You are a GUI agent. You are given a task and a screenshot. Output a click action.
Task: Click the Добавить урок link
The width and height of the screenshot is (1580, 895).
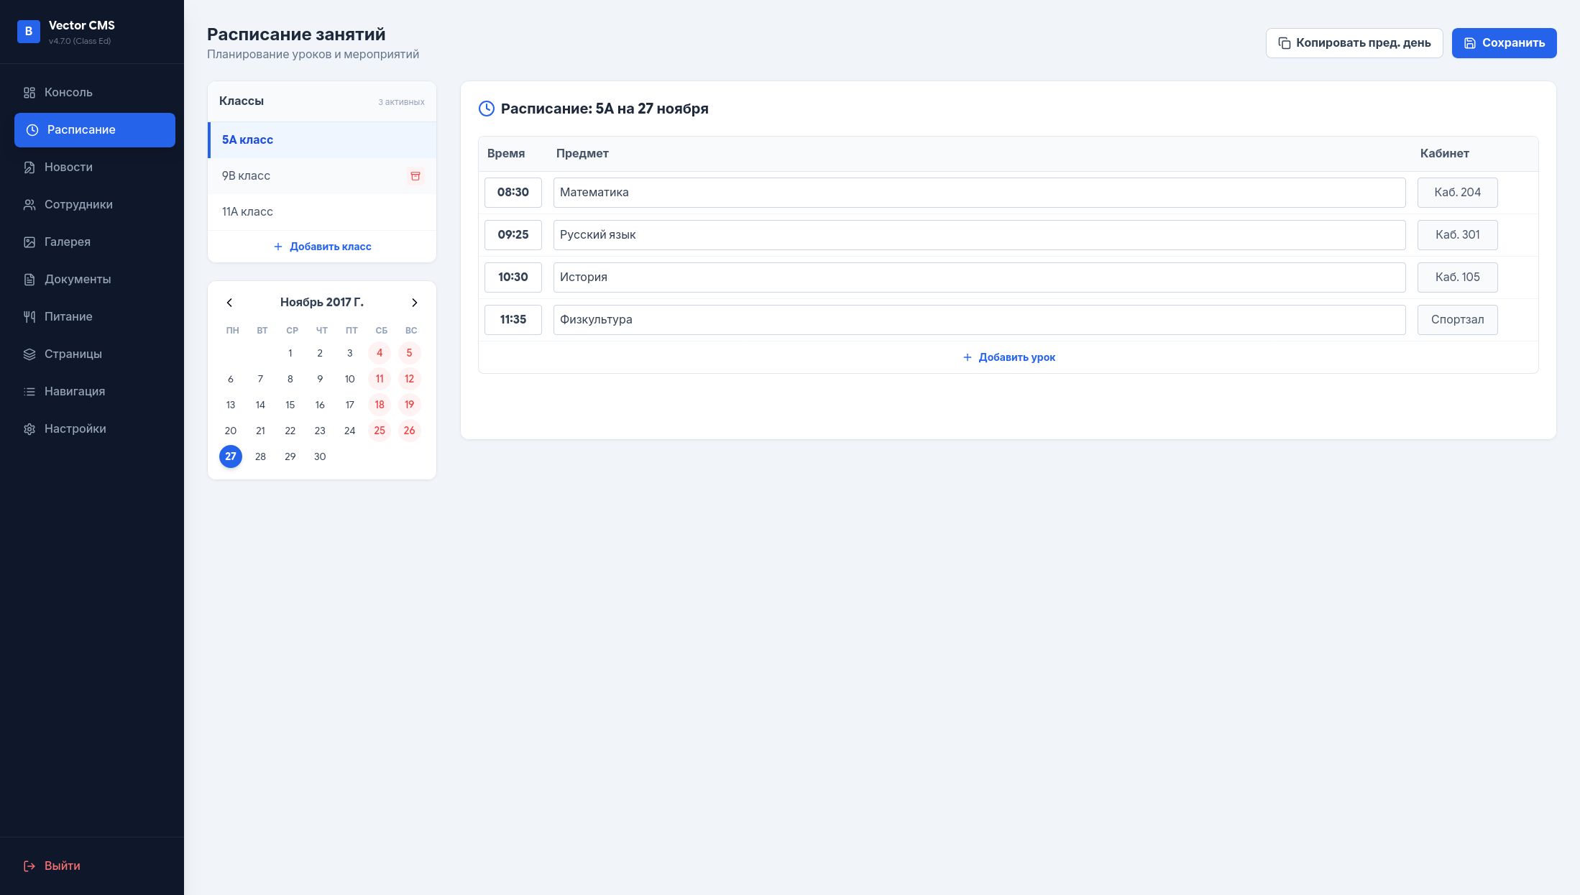click(x=1009, y=357)
